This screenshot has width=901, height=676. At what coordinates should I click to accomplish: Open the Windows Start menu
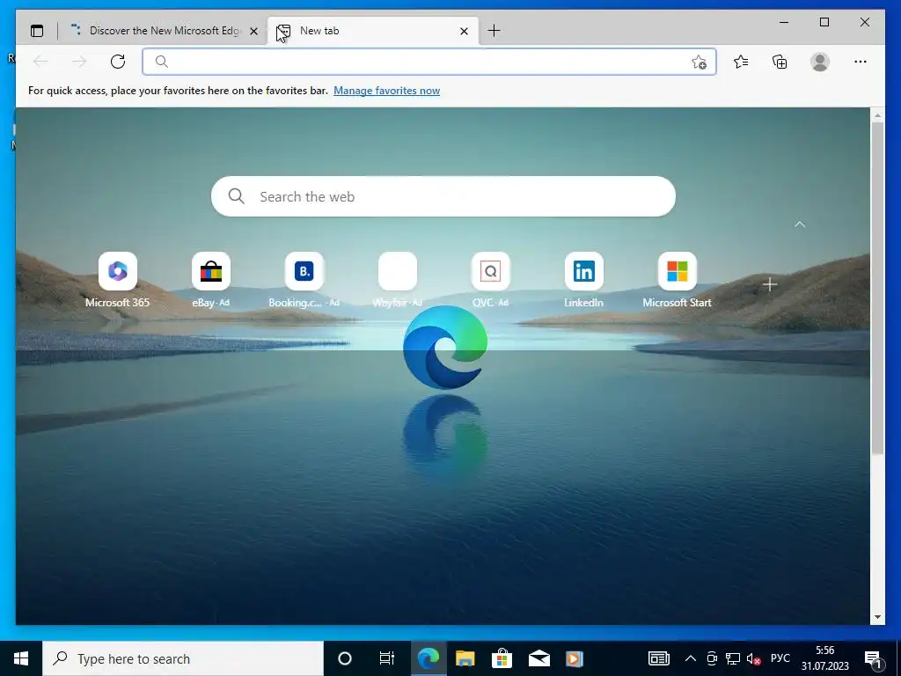[x=21, y=658]
